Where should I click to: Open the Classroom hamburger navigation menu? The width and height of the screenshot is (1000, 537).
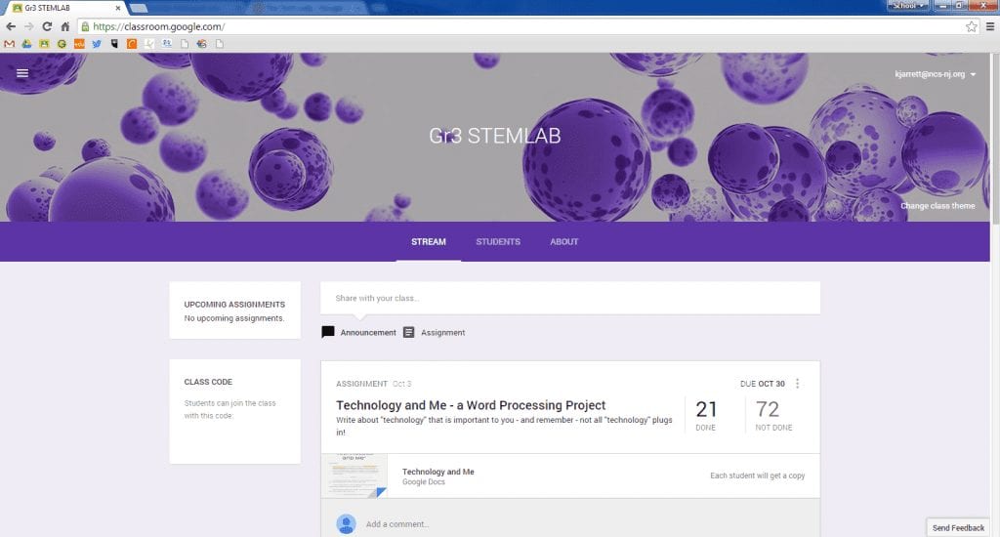pyautogui.click(x=22, y=73)
